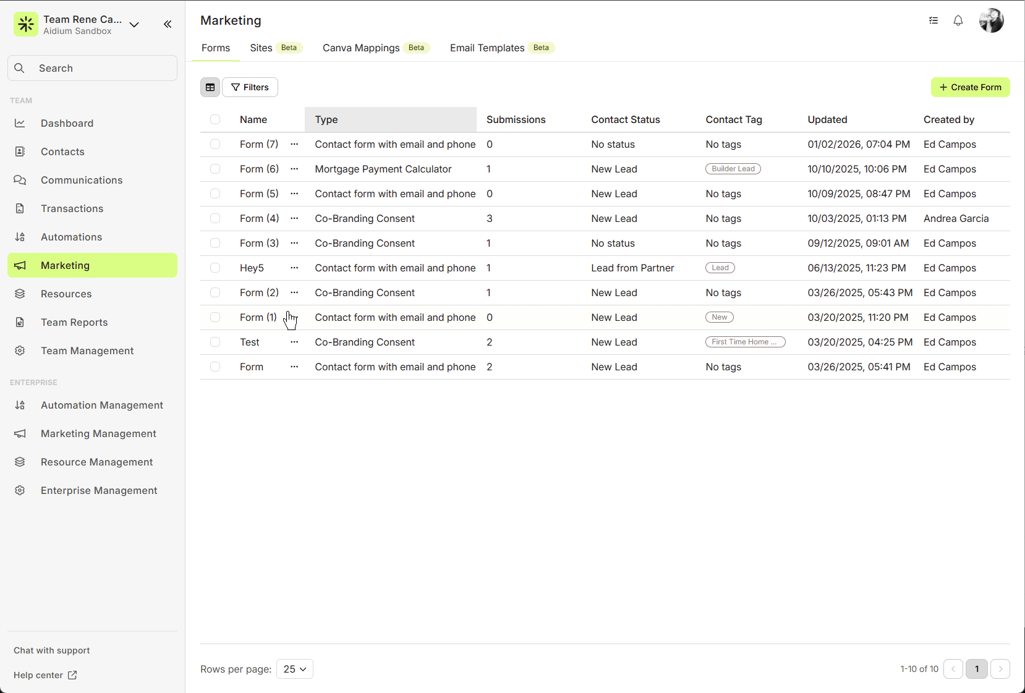1025x693 pixels.
Task: Tick the checkbox for Test form
Action: [x=215, y=342]
